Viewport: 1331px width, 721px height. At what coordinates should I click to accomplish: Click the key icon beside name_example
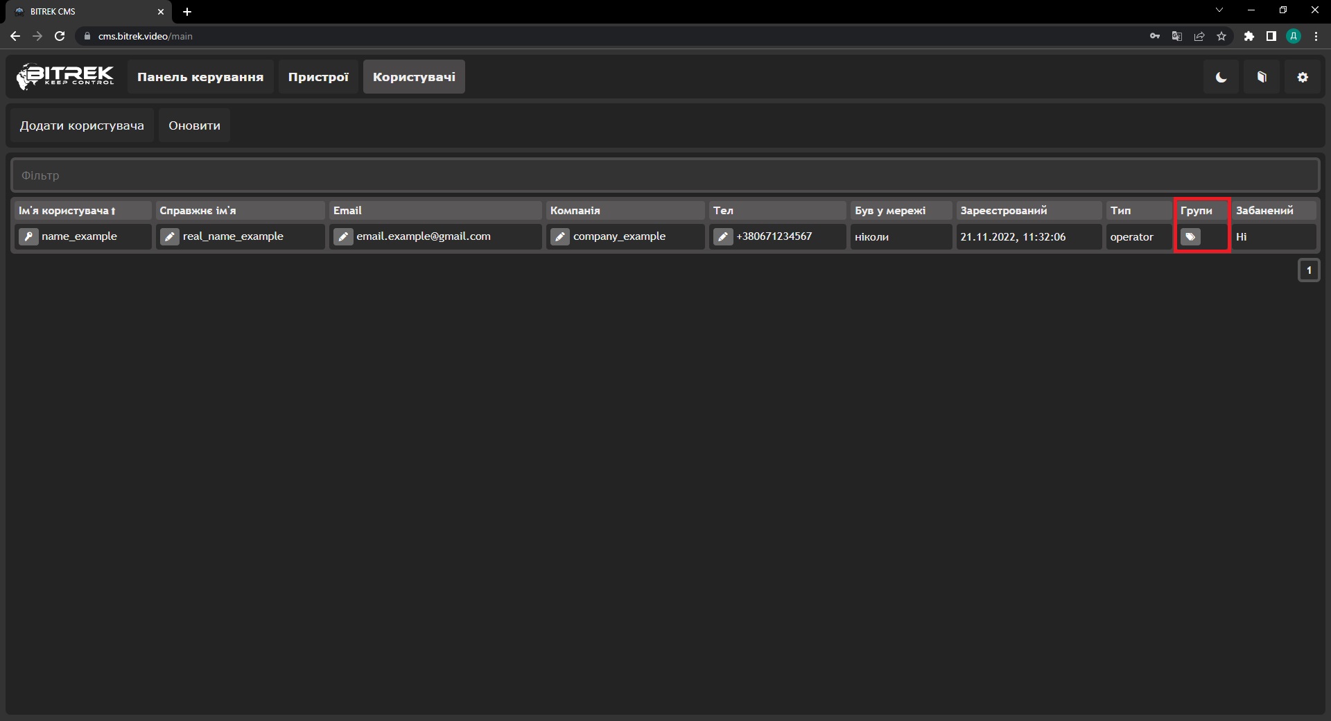click(28, 236)
